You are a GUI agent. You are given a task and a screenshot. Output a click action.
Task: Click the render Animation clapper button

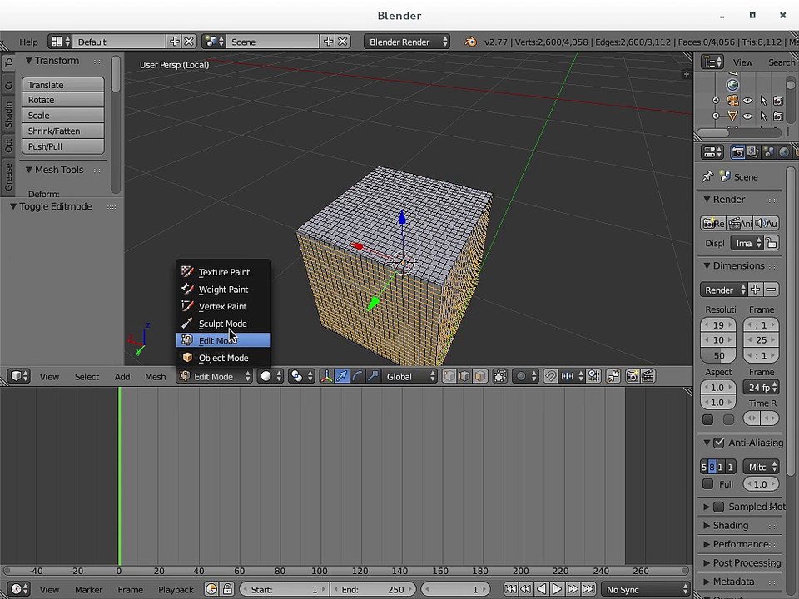point(740,223)
